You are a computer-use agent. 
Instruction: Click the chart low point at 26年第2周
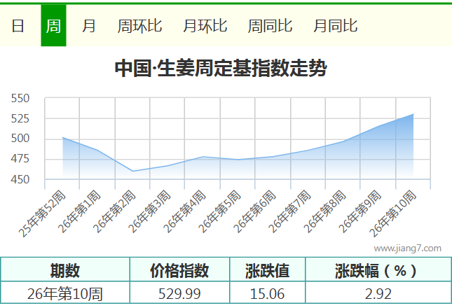click(132, 171)
